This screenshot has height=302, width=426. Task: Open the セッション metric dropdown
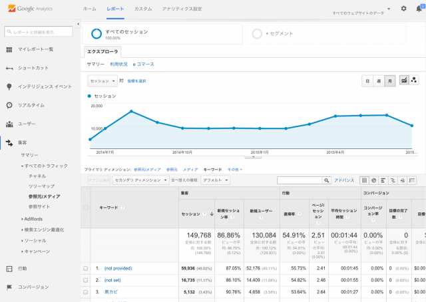103,81
